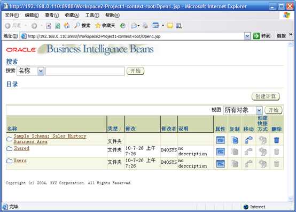Open the Users folder link

[20, 161]
